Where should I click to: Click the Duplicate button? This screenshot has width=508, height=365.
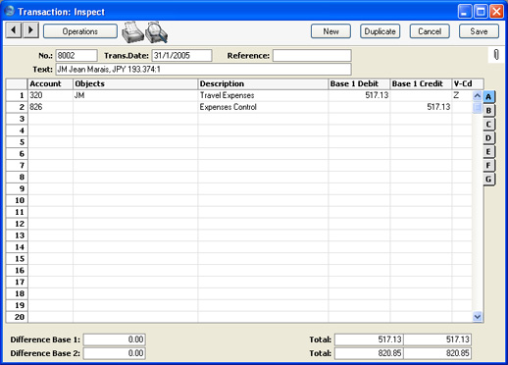(380, 31)
